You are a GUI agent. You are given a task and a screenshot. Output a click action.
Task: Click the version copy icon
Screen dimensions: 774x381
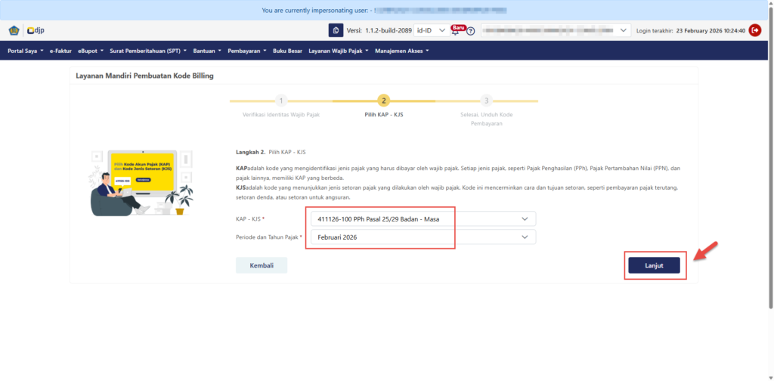[336, 30]
